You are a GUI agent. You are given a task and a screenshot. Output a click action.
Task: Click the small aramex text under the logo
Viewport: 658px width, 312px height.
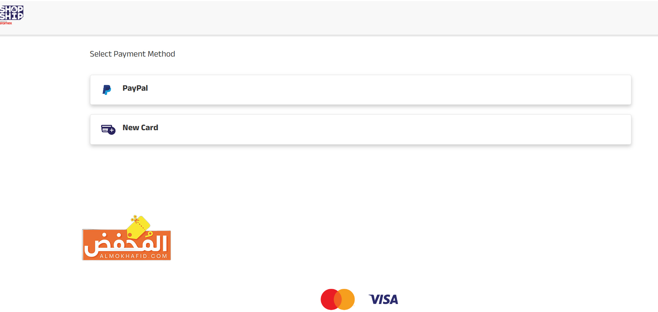[6, 23]
